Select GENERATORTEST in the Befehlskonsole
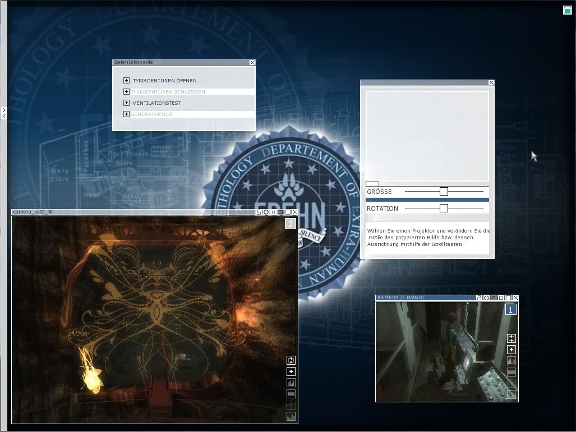This screenshot has height=432, width=576. (152, 114)
